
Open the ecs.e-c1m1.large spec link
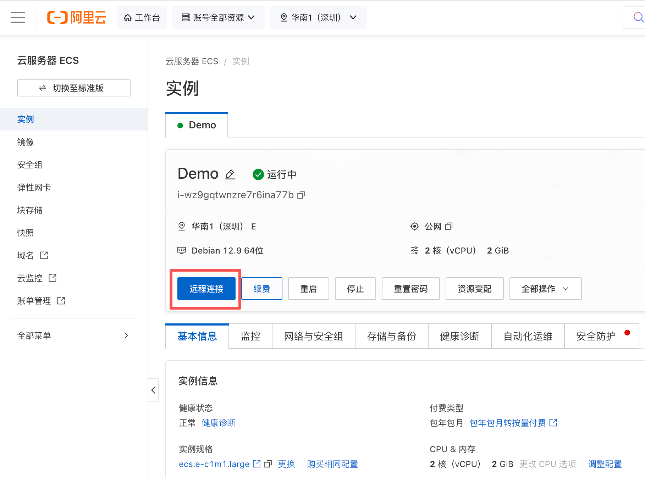(214, 464)
